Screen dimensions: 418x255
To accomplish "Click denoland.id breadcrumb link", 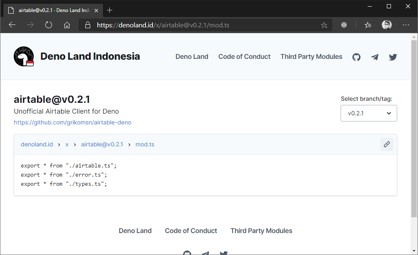I will (37, 144).
